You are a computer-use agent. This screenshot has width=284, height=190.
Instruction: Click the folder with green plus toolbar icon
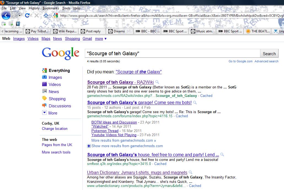(4, 24)
